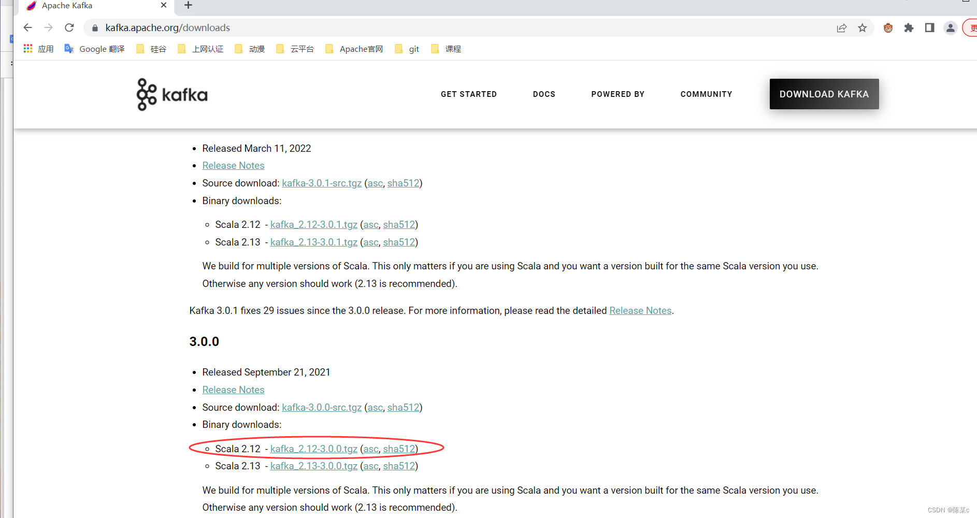Download kafka-3.0.1-src.tgz source
Screen dimensions: 977x518
322,183
